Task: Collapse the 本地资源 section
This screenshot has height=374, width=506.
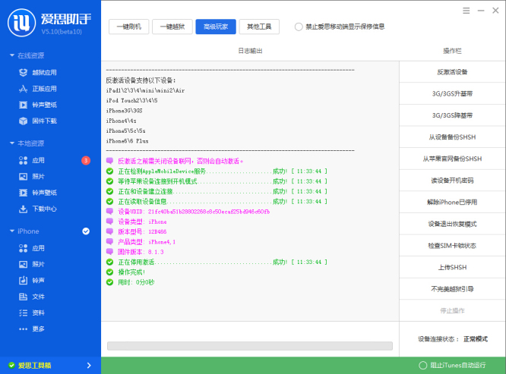Action: tap(11, 143)
